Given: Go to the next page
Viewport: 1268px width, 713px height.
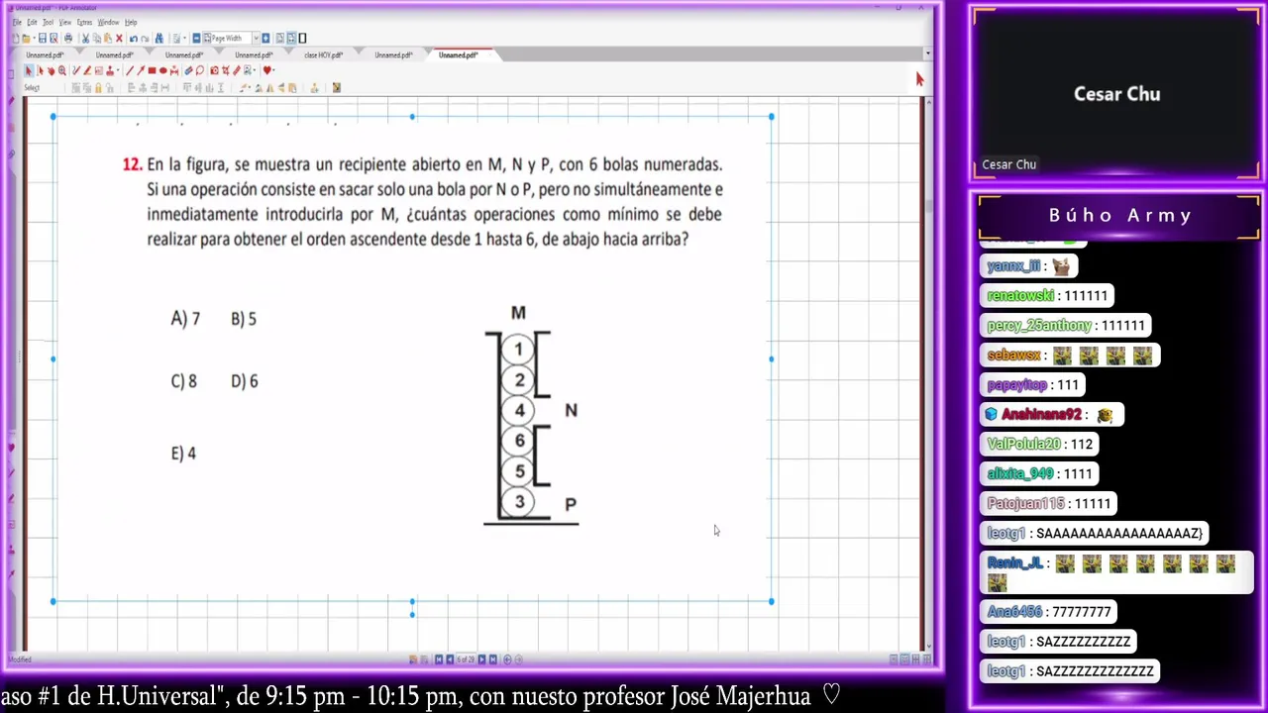Looking at the screenshot, I should pyautogui.click(x=482, y=660).
